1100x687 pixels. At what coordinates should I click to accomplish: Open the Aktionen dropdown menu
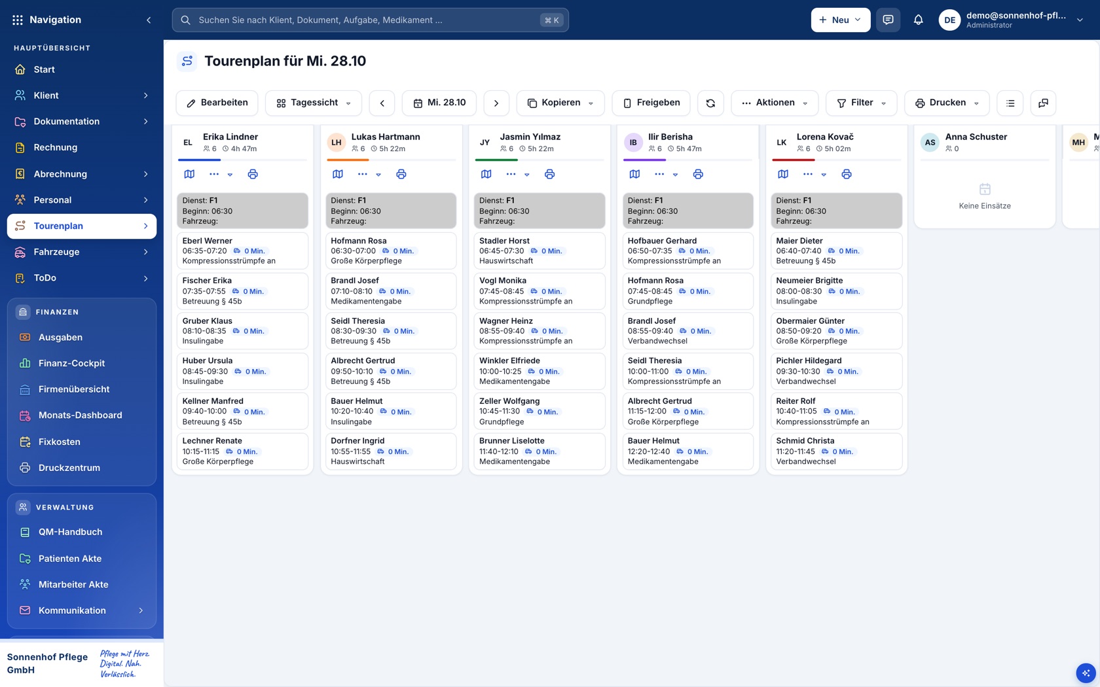775,103
